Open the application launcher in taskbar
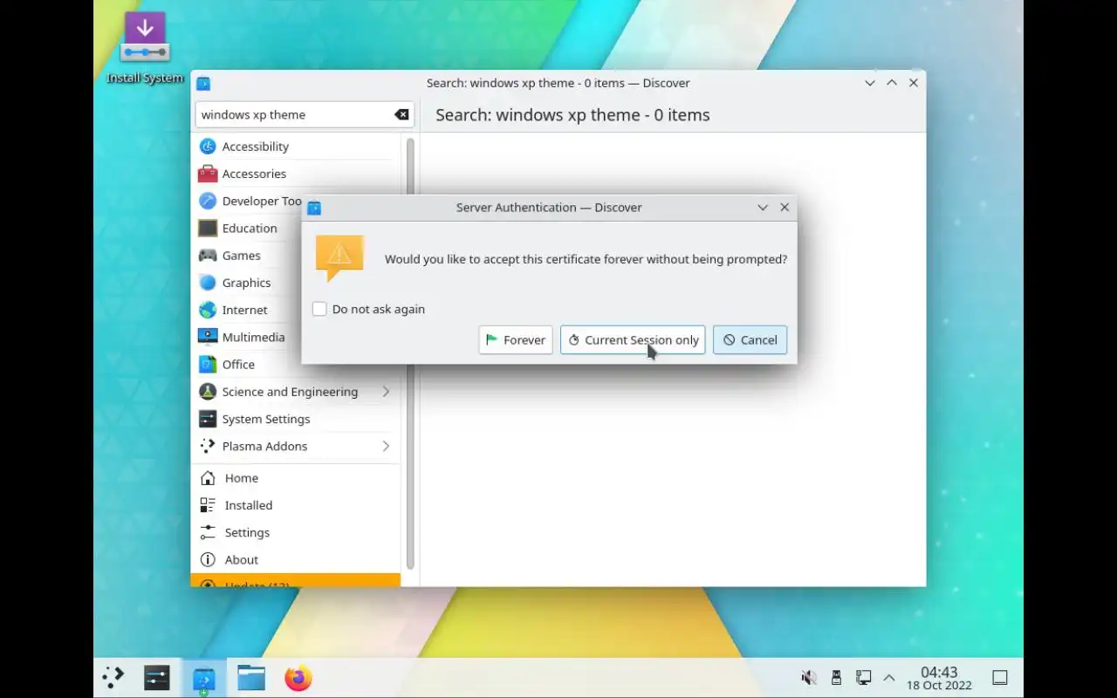 113,678
